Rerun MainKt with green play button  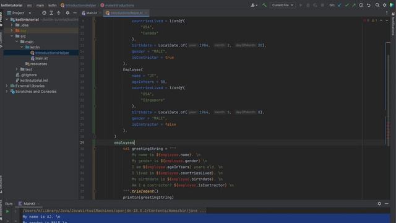pos(7,211)
